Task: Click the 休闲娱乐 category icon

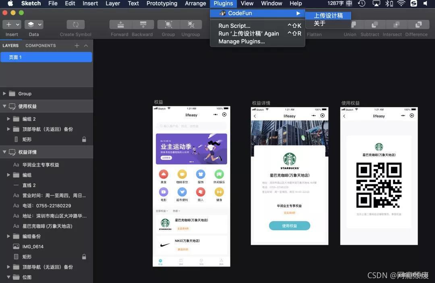Action: tap(219, 174)
